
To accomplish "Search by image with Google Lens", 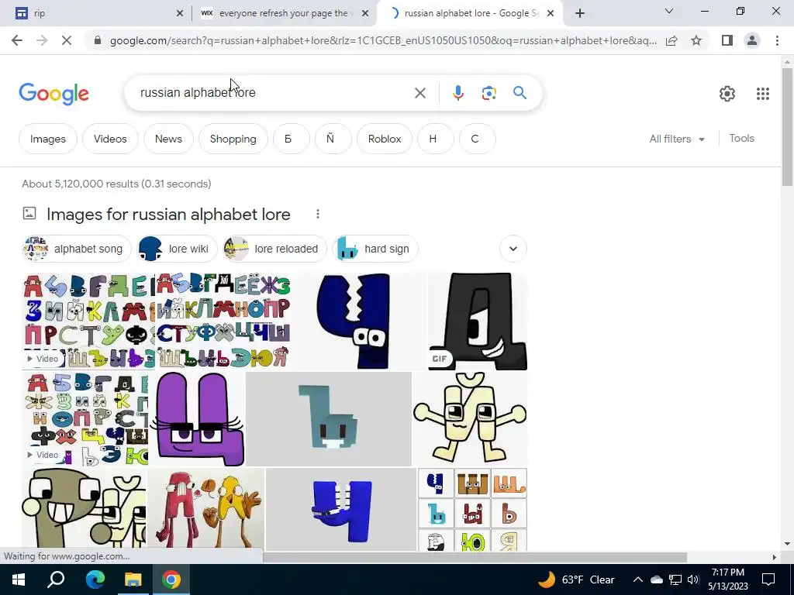I will [x=488, y=93].
